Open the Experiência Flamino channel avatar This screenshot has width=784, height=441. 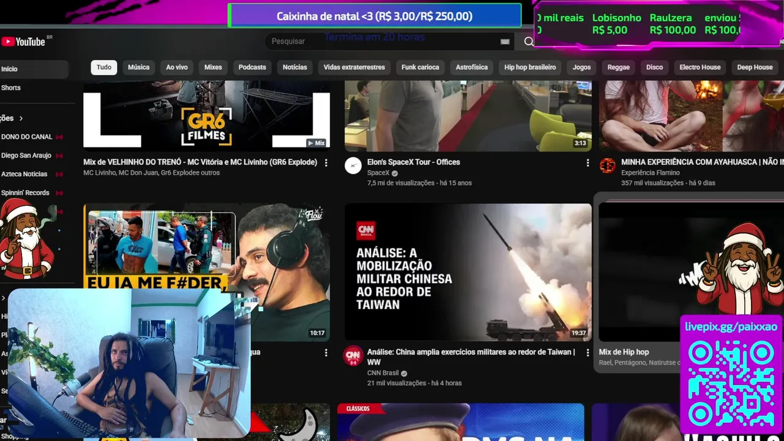click(x=607, y=165)
